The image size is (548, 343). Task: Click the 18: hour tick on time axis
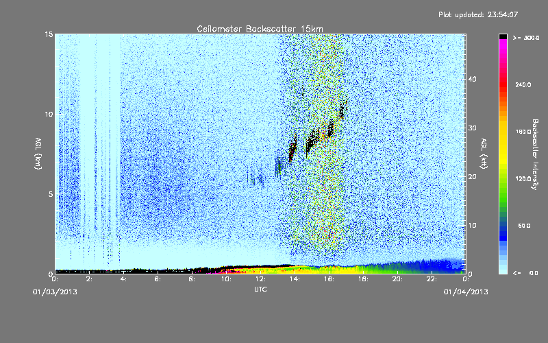(x=363, y=279)
